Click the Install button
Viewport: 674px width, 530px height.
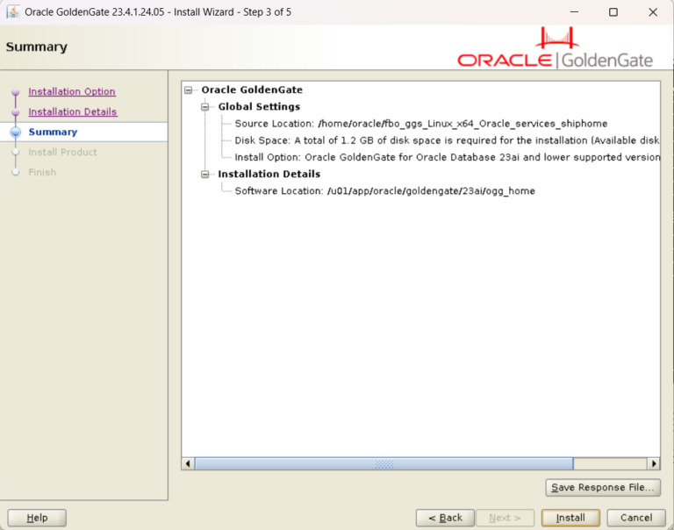coord(570,518)
